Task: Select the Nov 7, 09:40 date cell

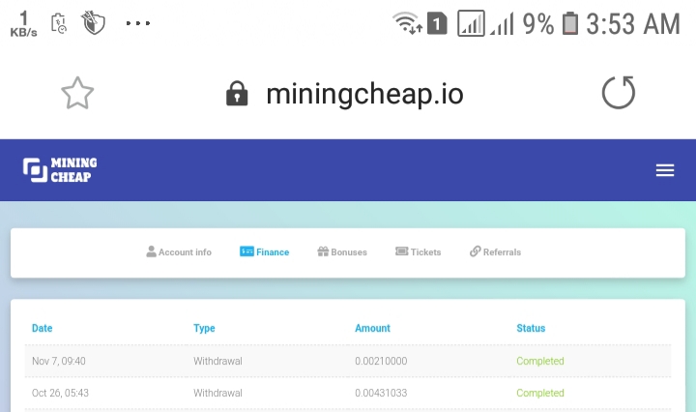Action: 59,361
